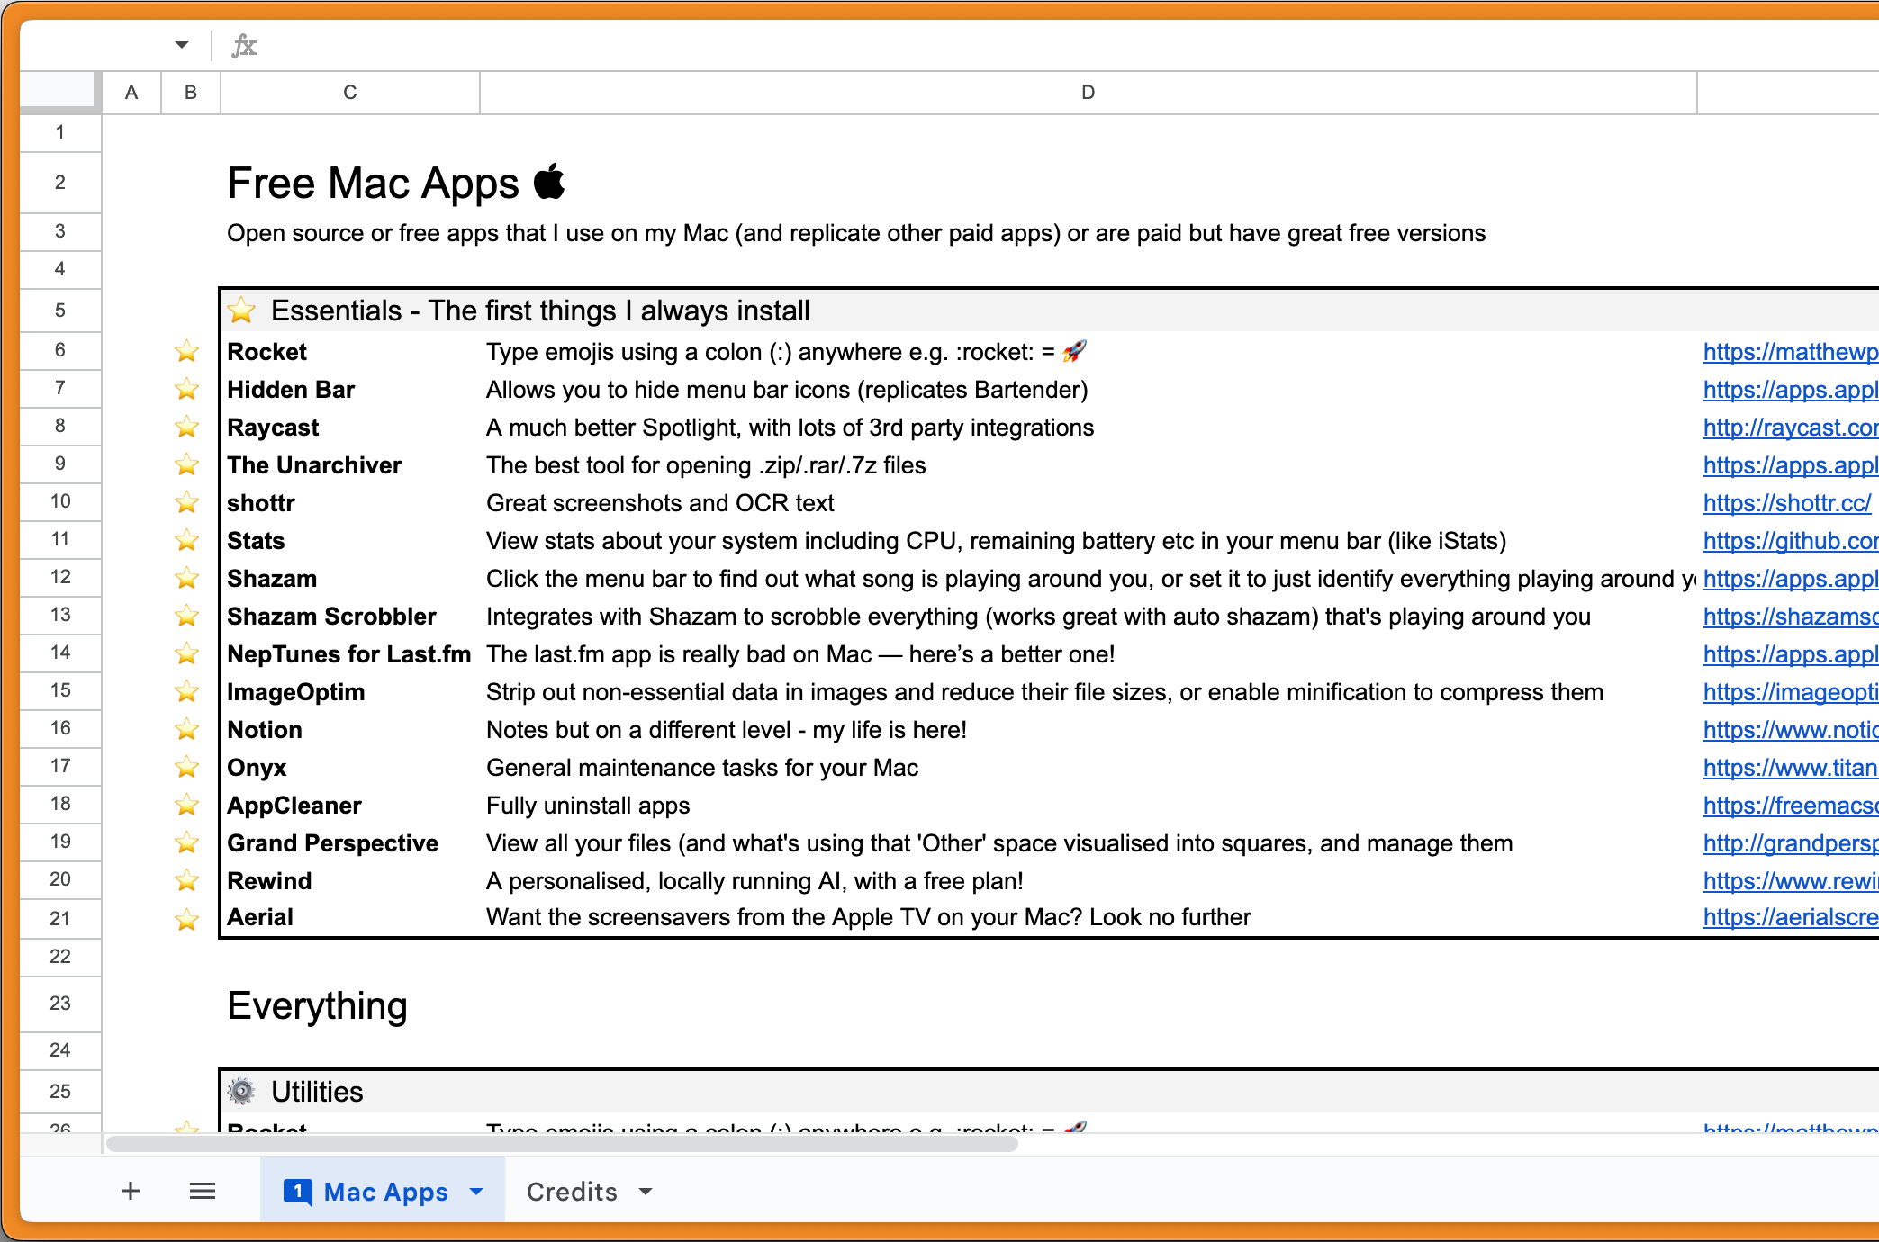The image size is (1879, 1242).
Task: Click the star icon beside NepTunes for Last.fm
Action: 187,653
